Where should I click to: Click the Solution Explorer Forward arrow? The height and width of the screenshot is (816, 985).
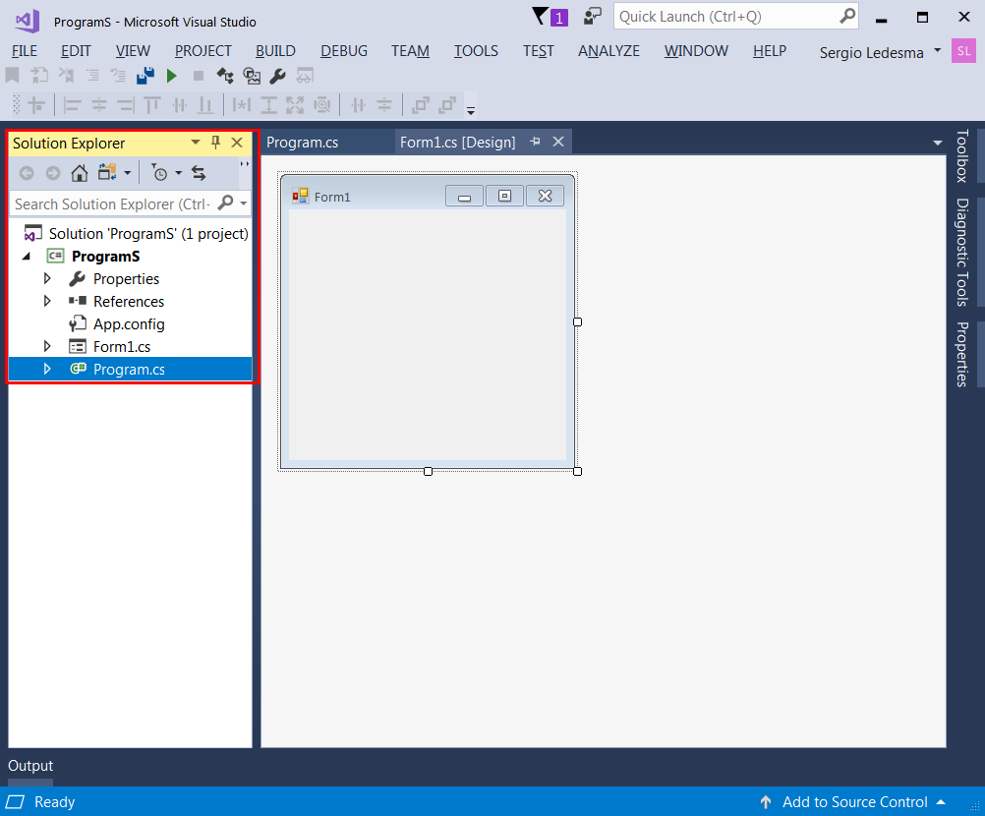pos(53,173)
